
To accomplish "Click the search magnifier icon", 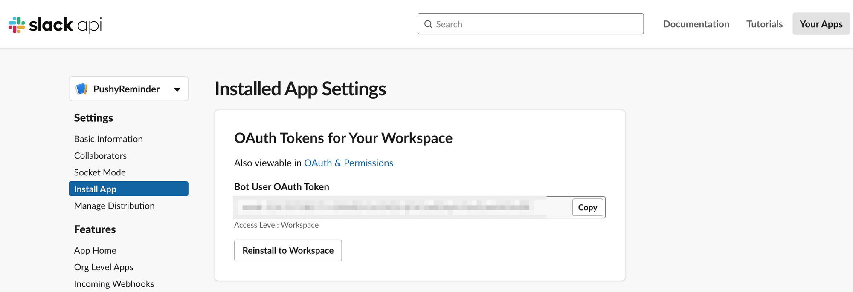I will click(x=428, y=24).
